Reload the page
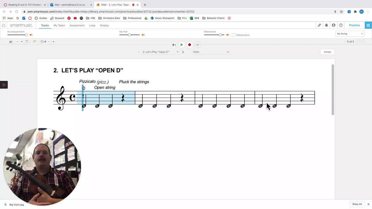 click(x=17, y=12)
